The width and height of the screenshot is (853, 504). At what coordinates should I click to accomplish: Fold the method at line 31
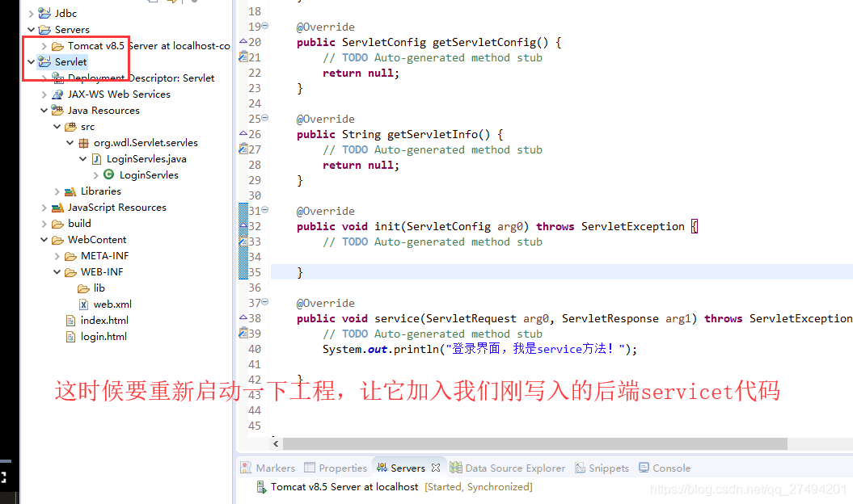(265, 209)
